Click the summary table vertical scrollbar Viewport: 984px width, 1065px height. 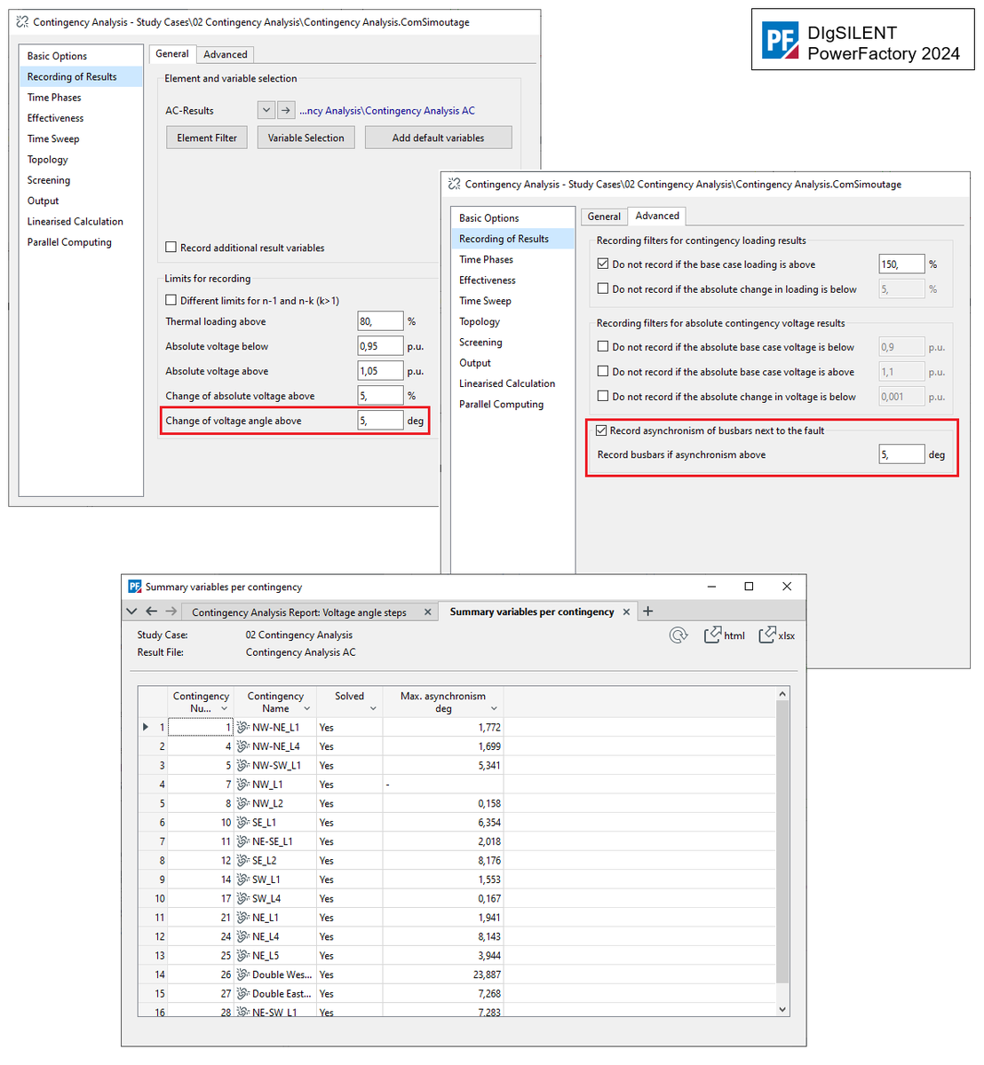[x=782, y=841]
